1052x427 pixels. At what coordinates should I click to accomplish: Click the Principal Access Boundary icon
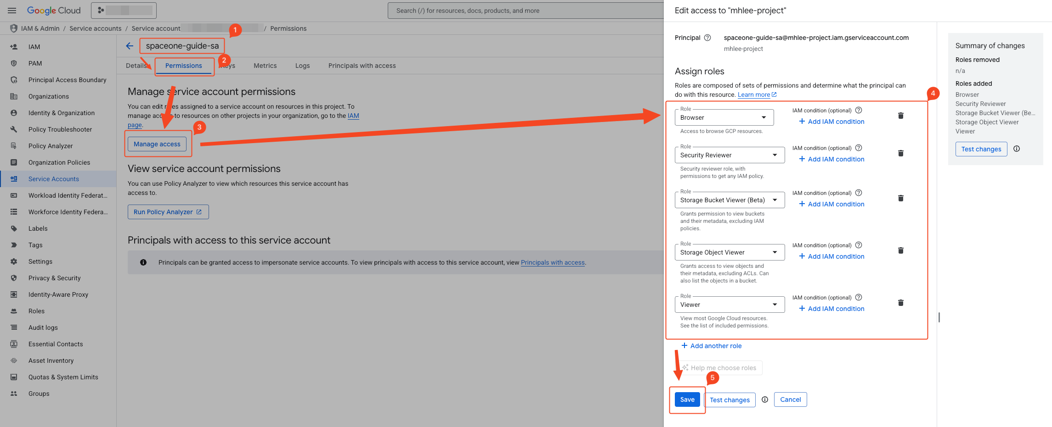click(x=14, y=80)
